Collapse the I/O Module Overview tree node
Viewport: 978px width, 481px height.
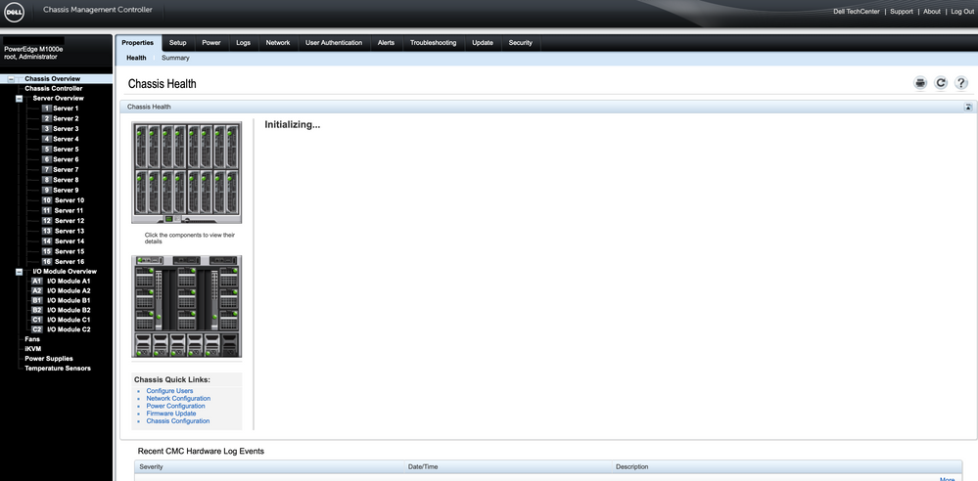(20, 272)
